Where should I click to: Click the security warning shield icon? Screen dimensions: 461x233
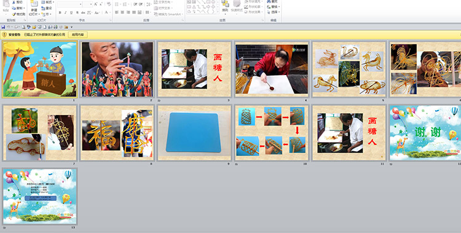(x=4, y=34)
